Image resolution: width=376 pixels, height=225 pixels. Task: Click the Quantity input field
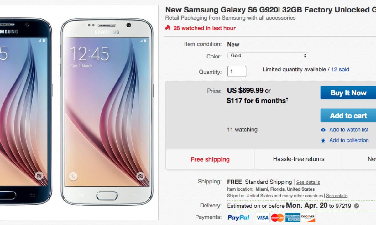click(x=237, y=71)
